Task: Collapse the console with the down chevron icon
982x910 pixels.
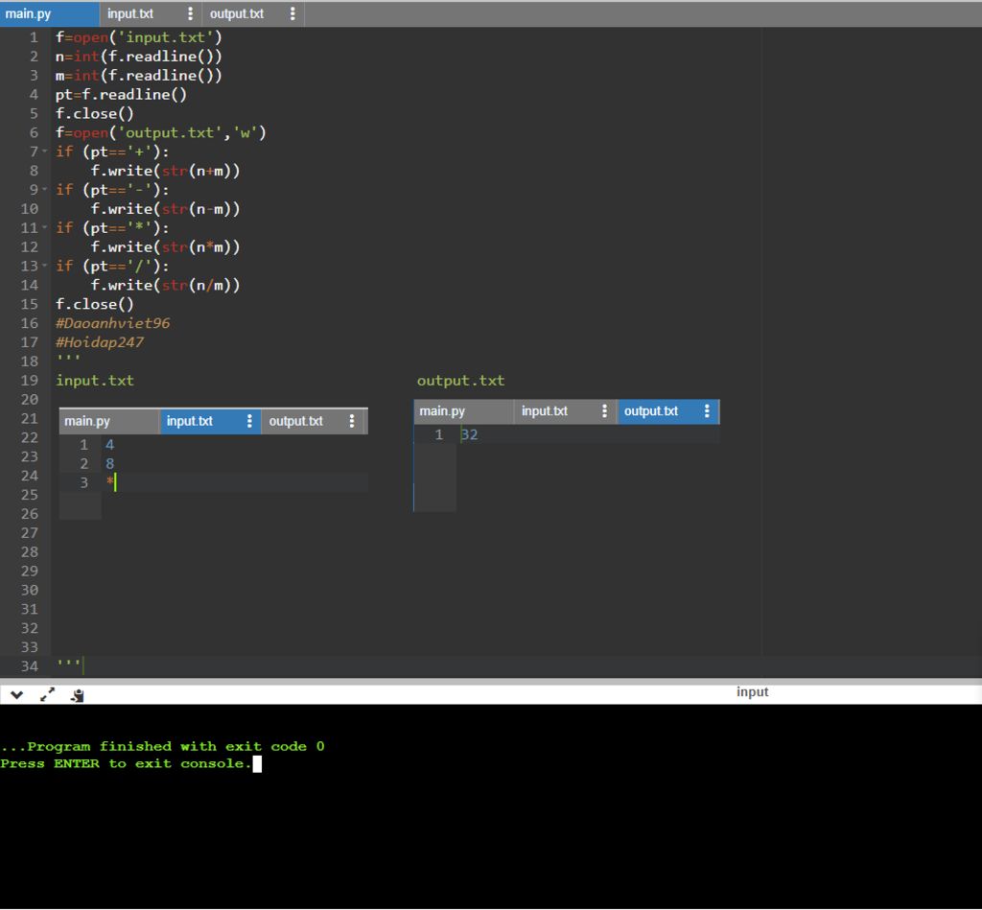Action: (x=17, y=694)
